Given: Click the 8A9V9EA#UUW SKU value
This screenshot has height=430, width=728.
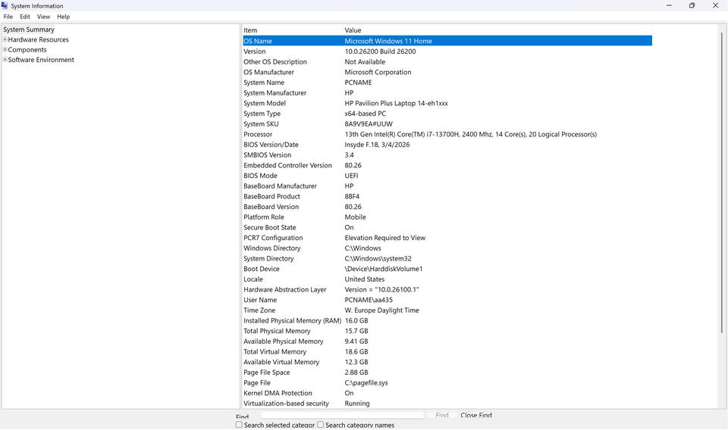Looking at the screenshot, I should [369, 124].
